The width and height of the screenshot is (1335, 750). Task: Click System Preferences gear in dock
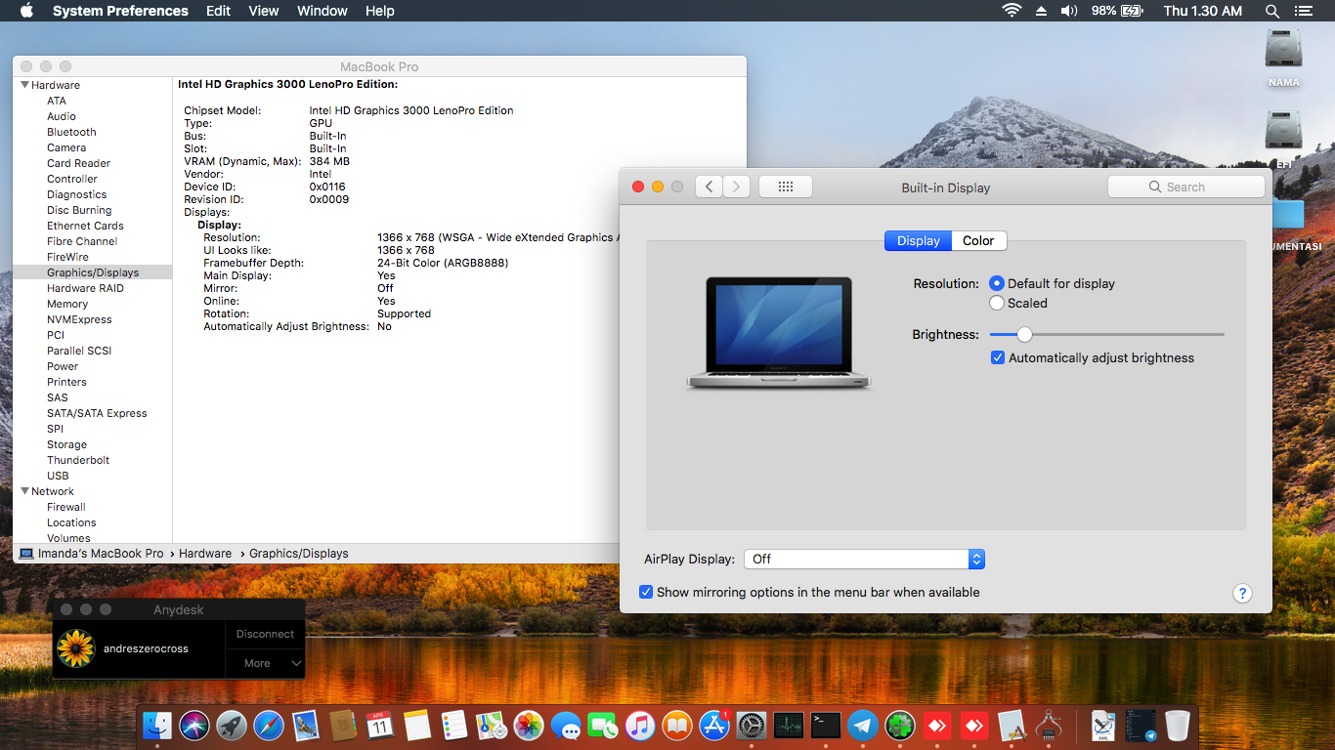(x=752, y=726)
